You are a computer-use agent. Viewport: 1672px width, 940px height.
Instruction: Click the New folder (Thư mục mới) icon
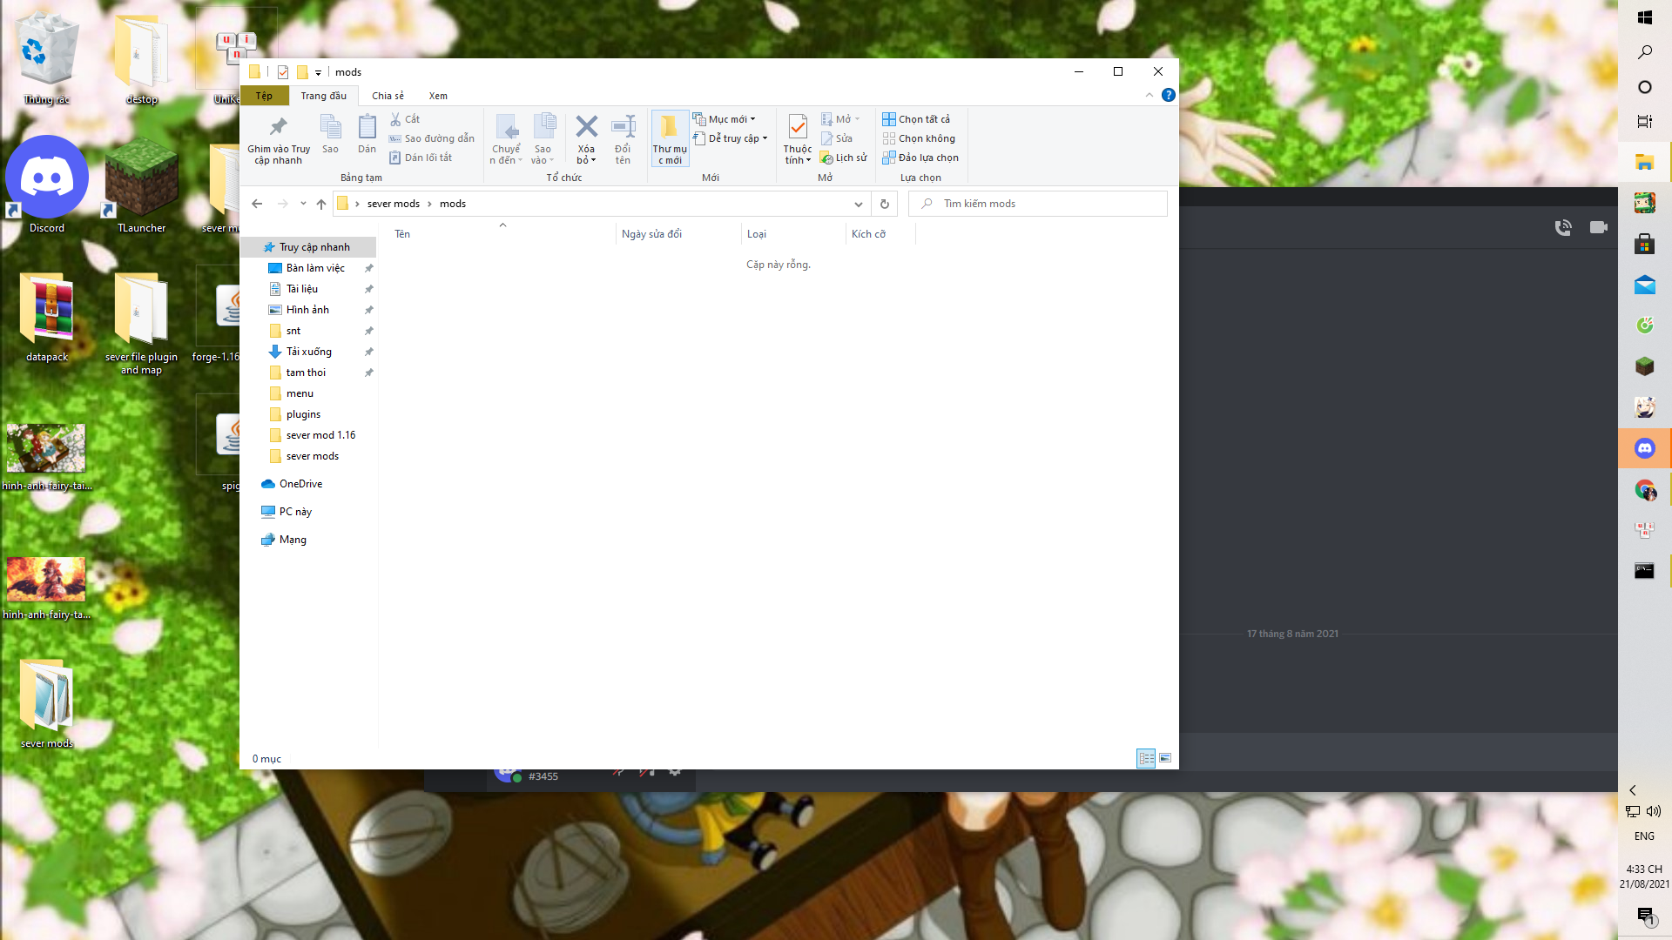coord(670,129)
